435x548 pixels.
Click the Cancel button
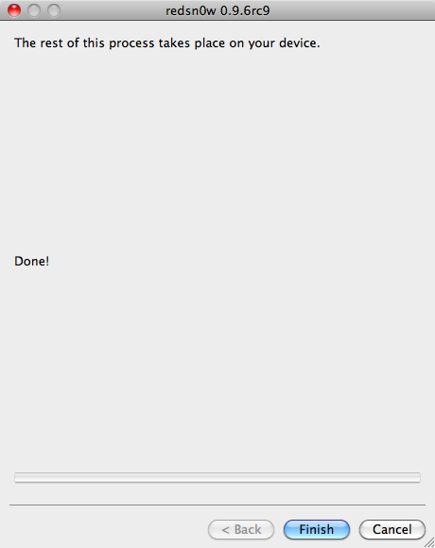pyautogui.click(x=392, y=529)
